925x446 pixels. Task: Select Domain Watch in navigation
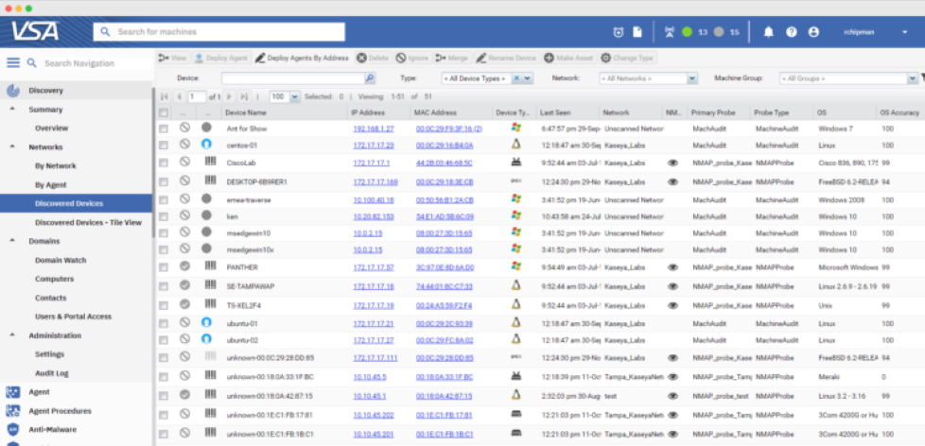61,260
